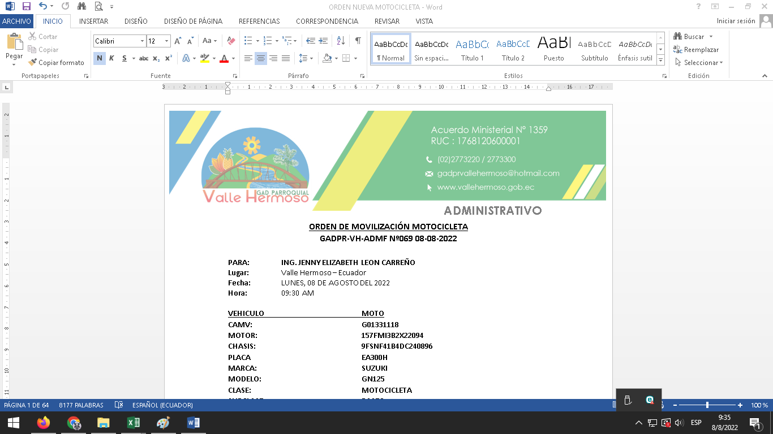Click the justify text alignment icon
The width and height of the screenshot is (773, 434).
point(286,58)
